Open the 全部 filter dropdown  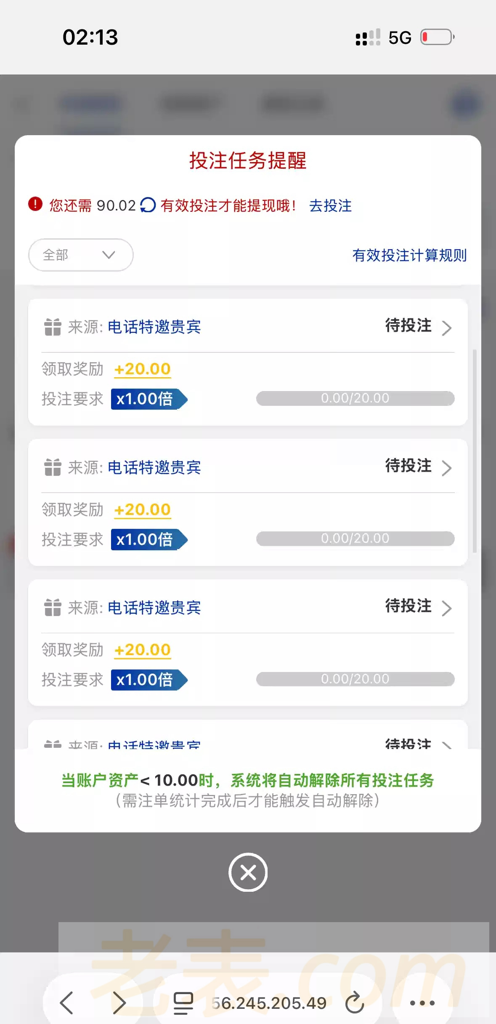[81, 255]
